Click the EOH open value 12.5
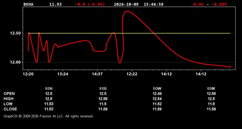 tap(49, 94)
